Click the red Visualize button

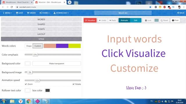point(90,20)
